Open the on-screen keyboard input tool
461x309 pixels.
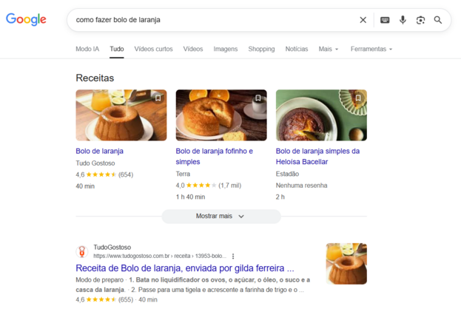click(x=385, y=20)
